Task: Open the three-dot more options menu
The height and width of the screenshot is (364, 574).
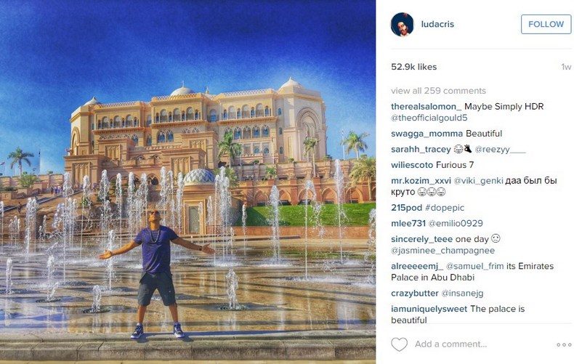Action: pyautogui.click(x=564, y=344)
